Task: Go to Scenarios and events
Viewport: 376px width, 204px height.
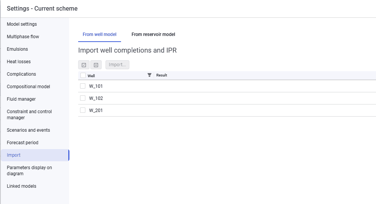Action: click(28, 130)
